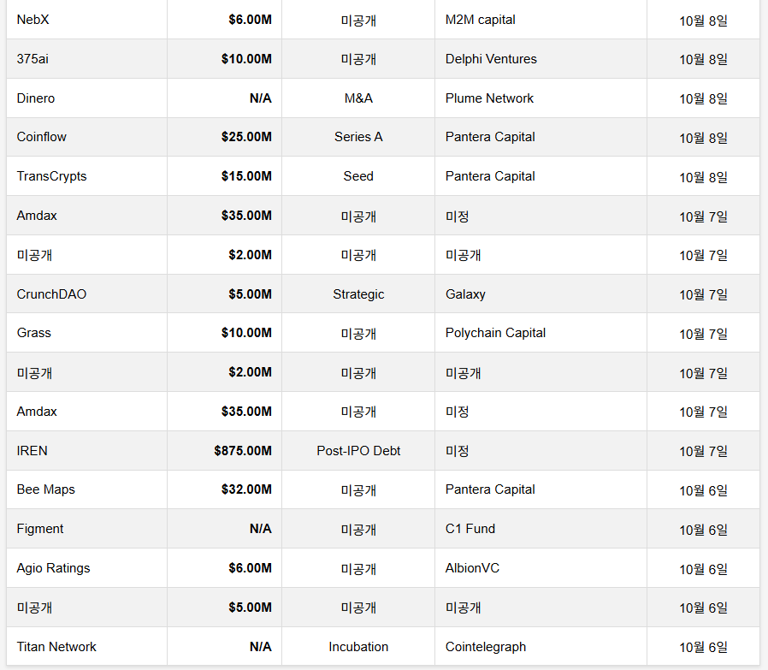The height and width of the screenshot is (670, 768).
Task: Select the Post-IPO Debt round cell
Action: [x=358, y=451]
